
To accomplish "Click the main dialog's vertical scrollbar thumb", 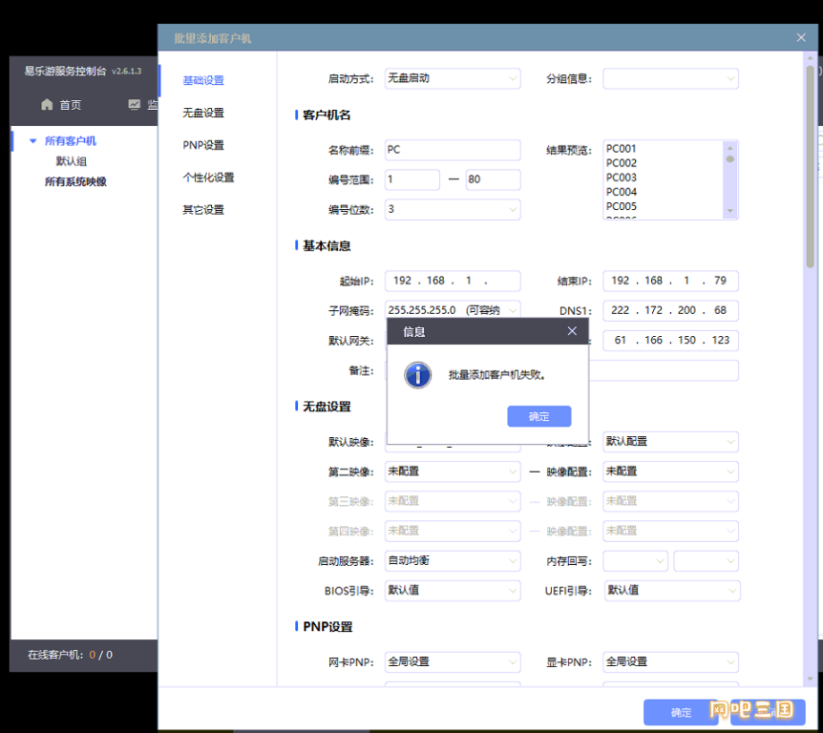I will (811, 166).
